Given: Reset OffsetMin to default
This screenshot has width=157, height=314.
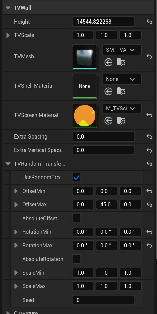Looking at the screenshot, I should click(149, 191).
